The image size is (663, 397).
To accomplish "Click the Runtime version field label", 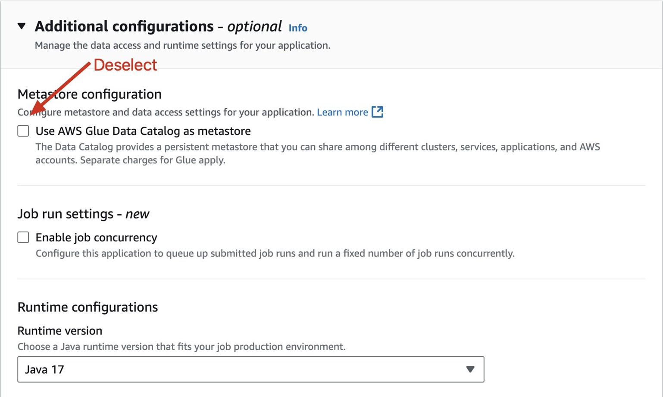I will [x=59, y=331].
